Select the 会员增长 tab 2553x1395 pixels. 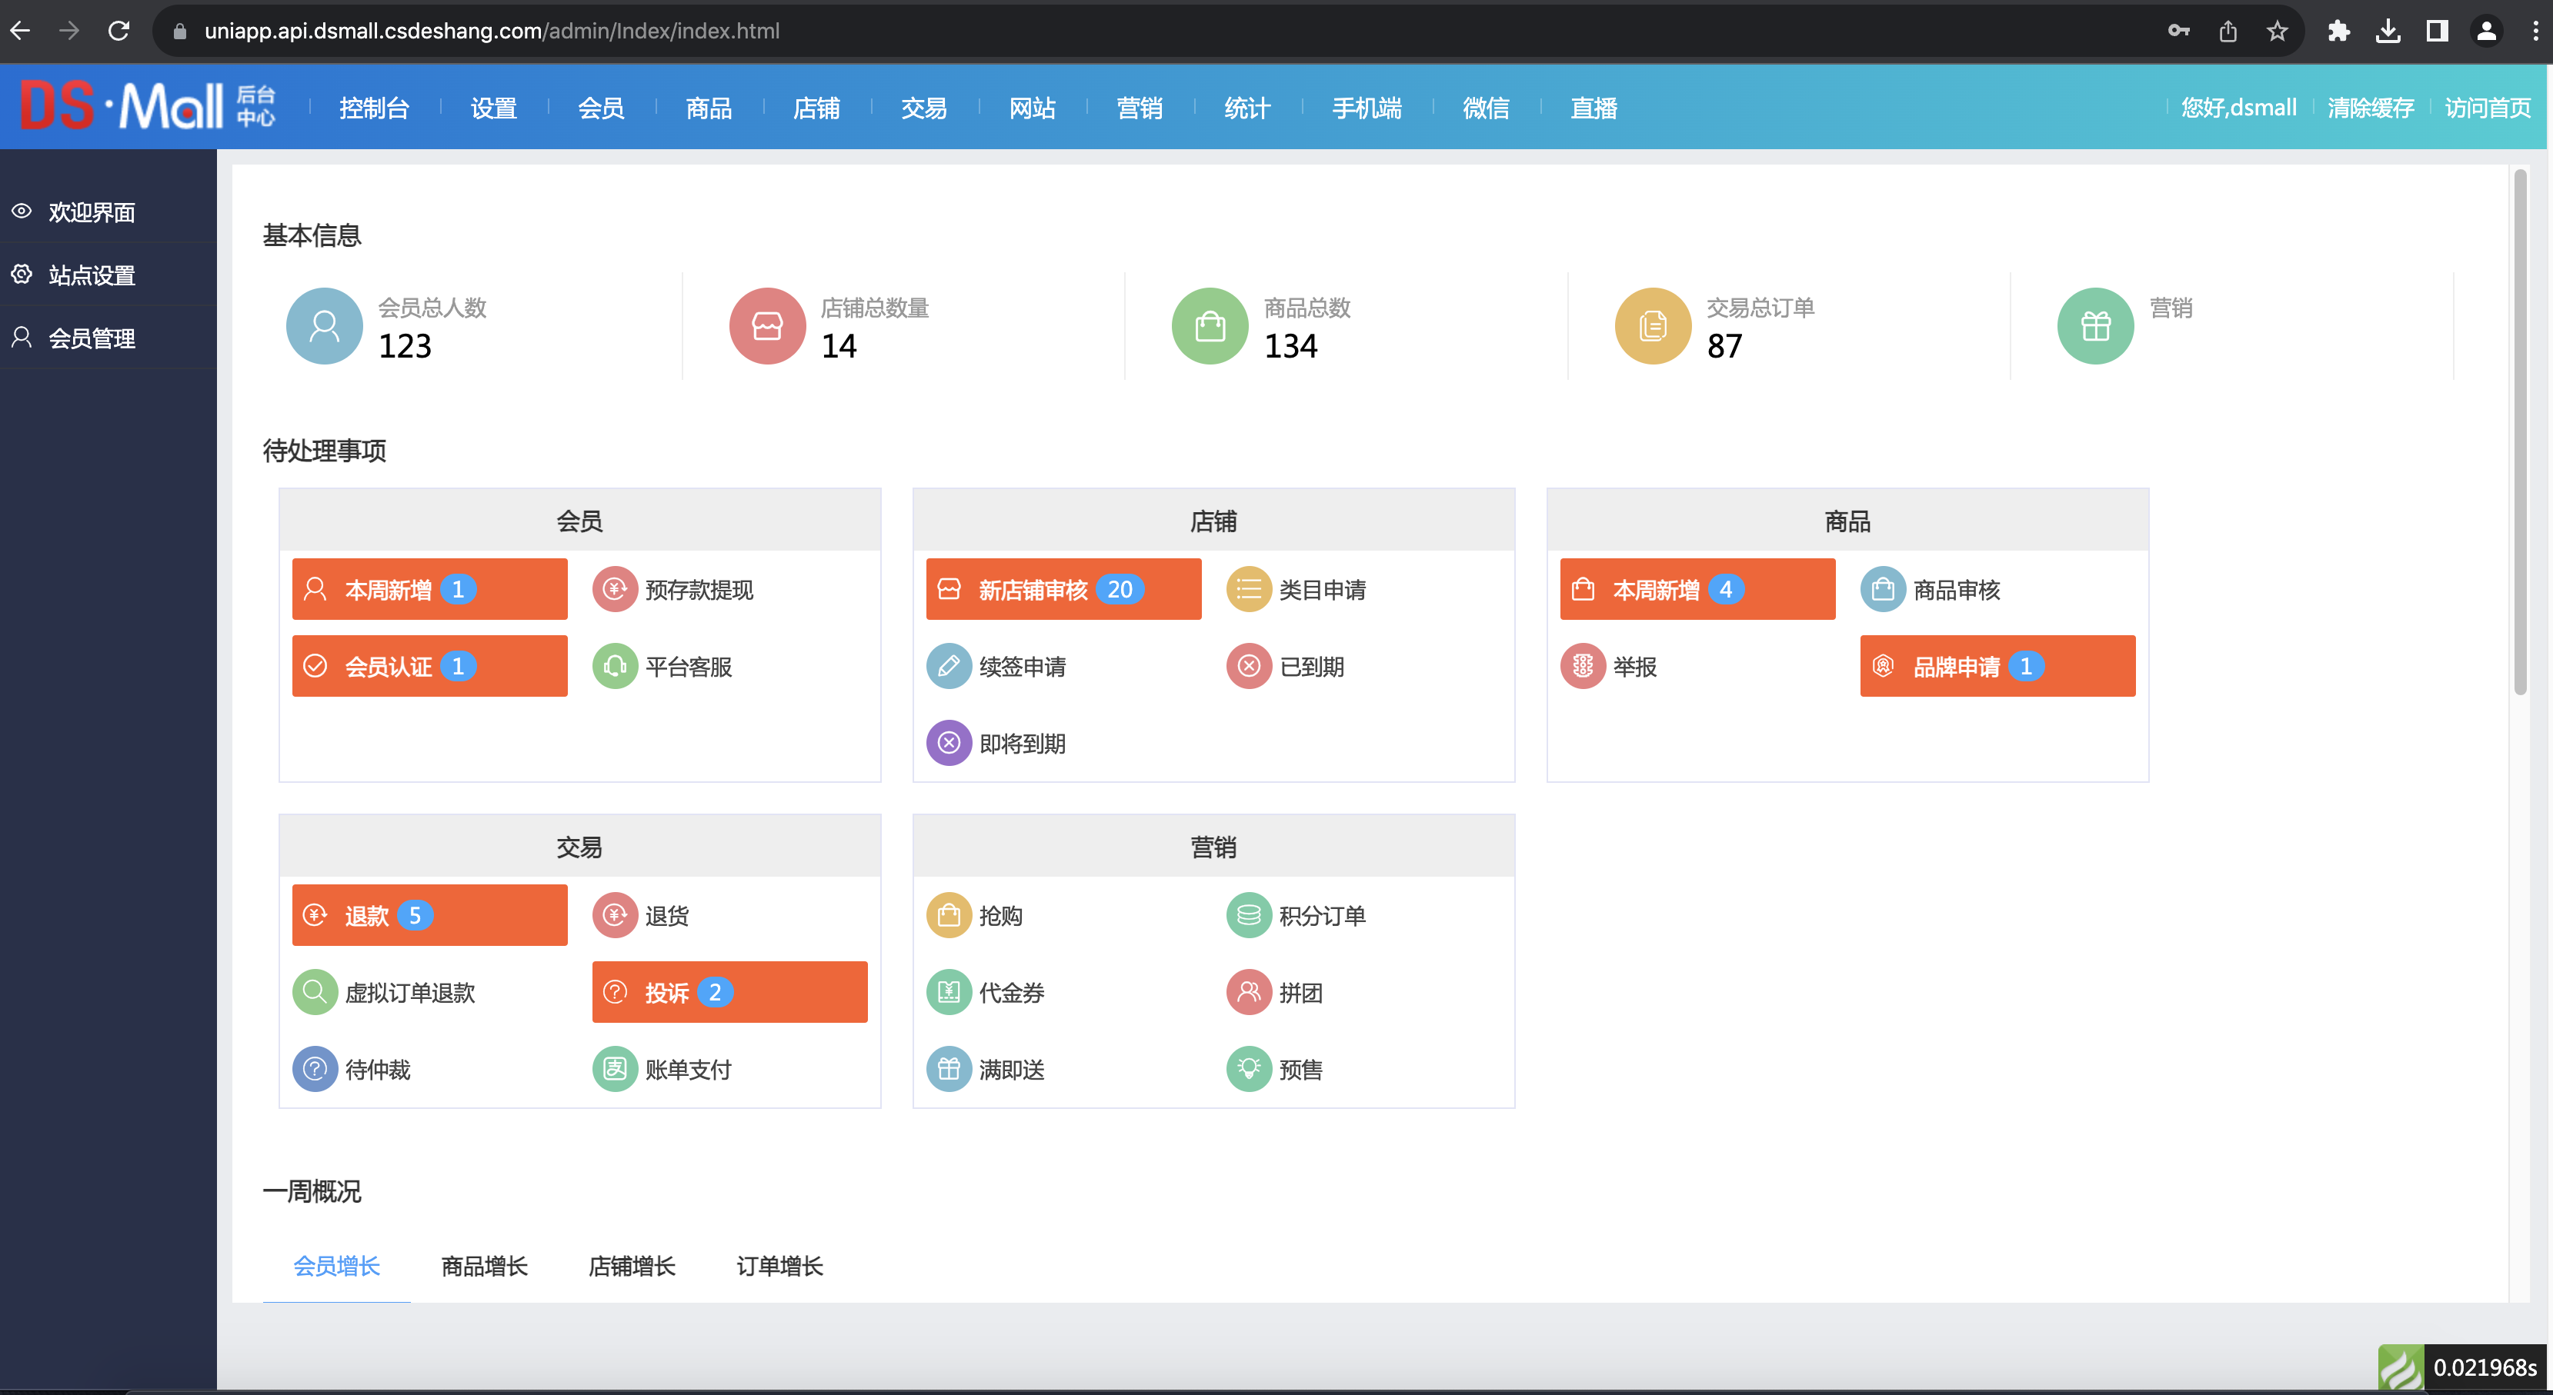[x=337, y=1266]
